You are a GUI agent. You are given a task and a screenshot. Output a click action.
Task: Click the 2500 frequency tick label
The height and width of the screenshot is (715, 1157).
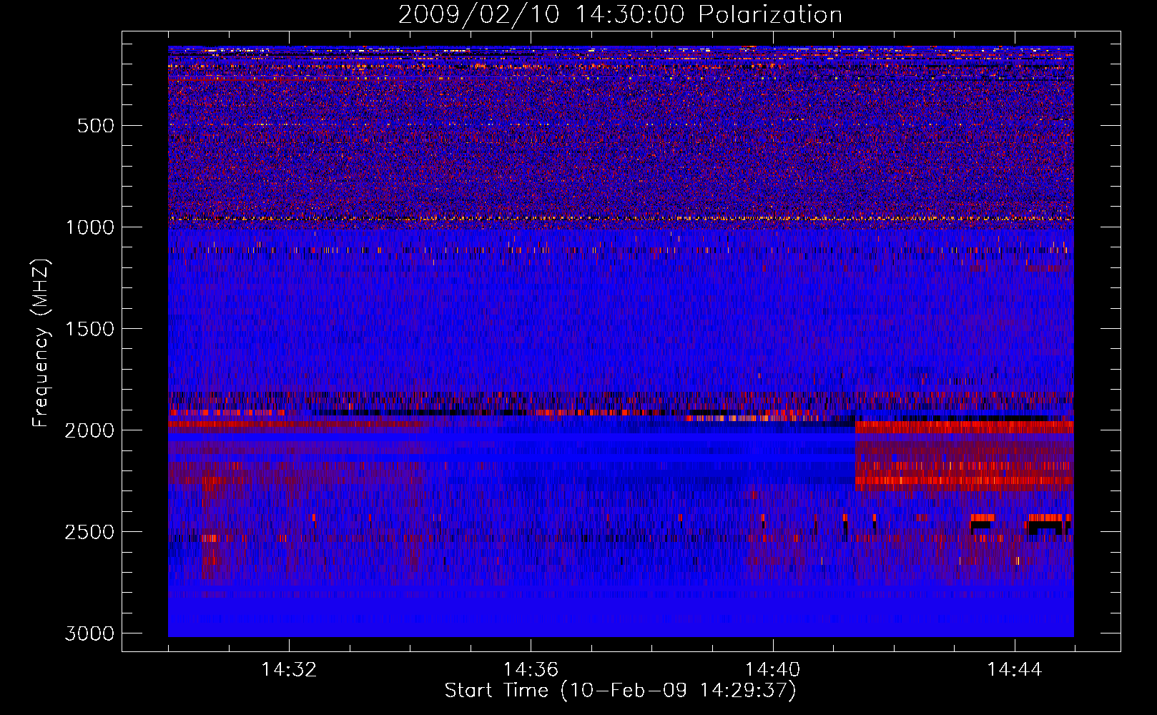coord(89,532)
